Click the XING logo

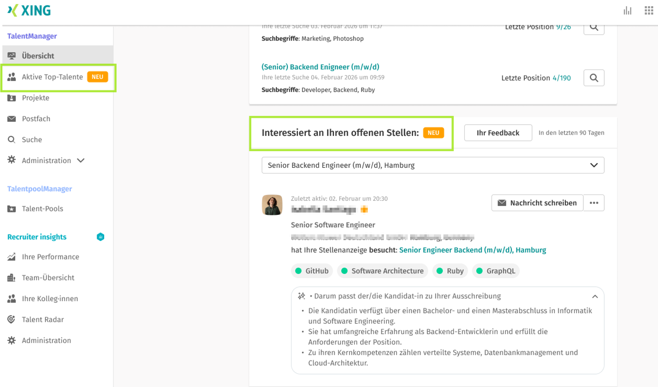[x=29, y=10]
